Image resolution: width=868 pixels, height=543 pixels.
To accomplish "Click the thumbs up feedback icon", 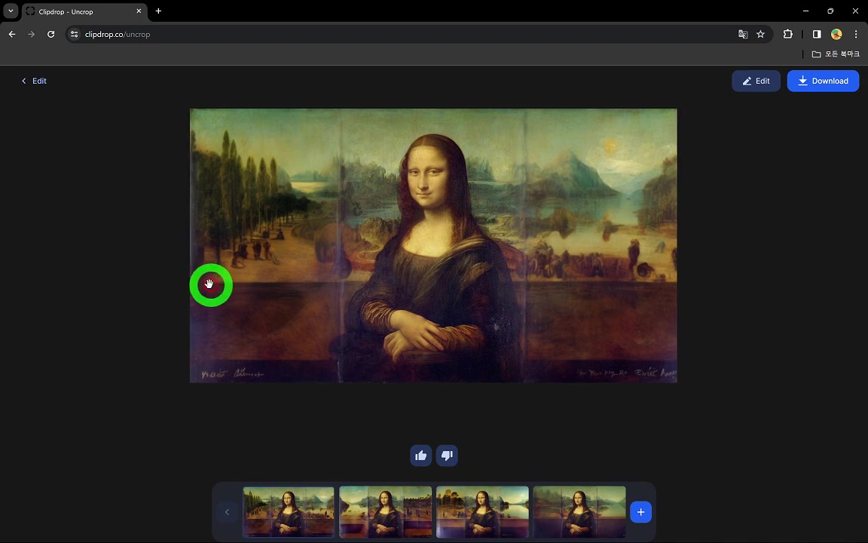I will 420,456.
